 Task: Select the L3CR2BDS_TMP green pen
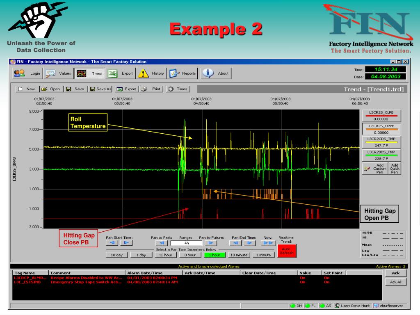381,155
